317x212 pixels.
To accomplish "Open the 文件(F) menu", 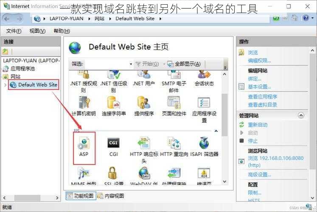I will click(14, 31).
